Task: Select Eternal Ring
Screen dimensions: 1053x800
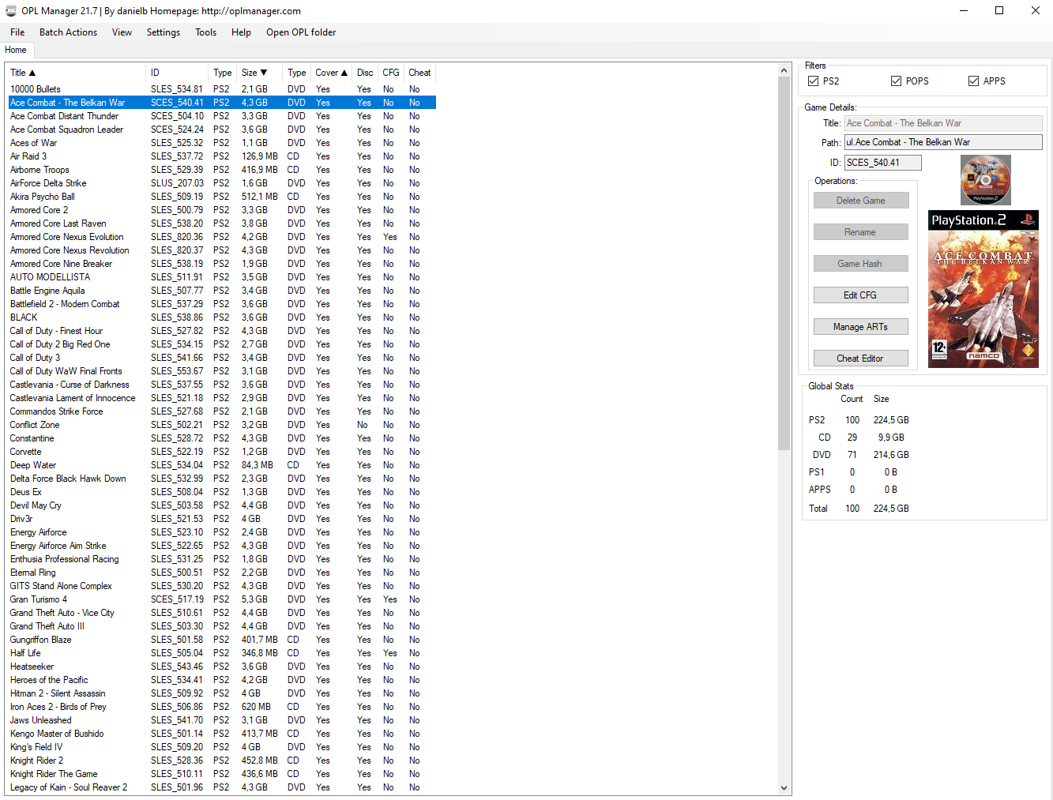Action: coord(222,573)
